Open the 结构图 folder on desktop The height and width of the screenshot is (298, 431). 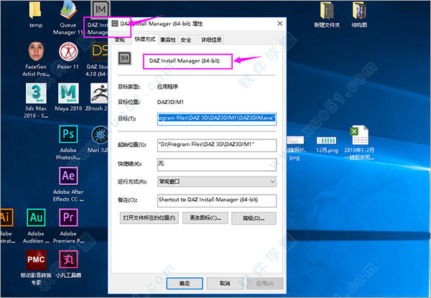(x=359, y=14)
